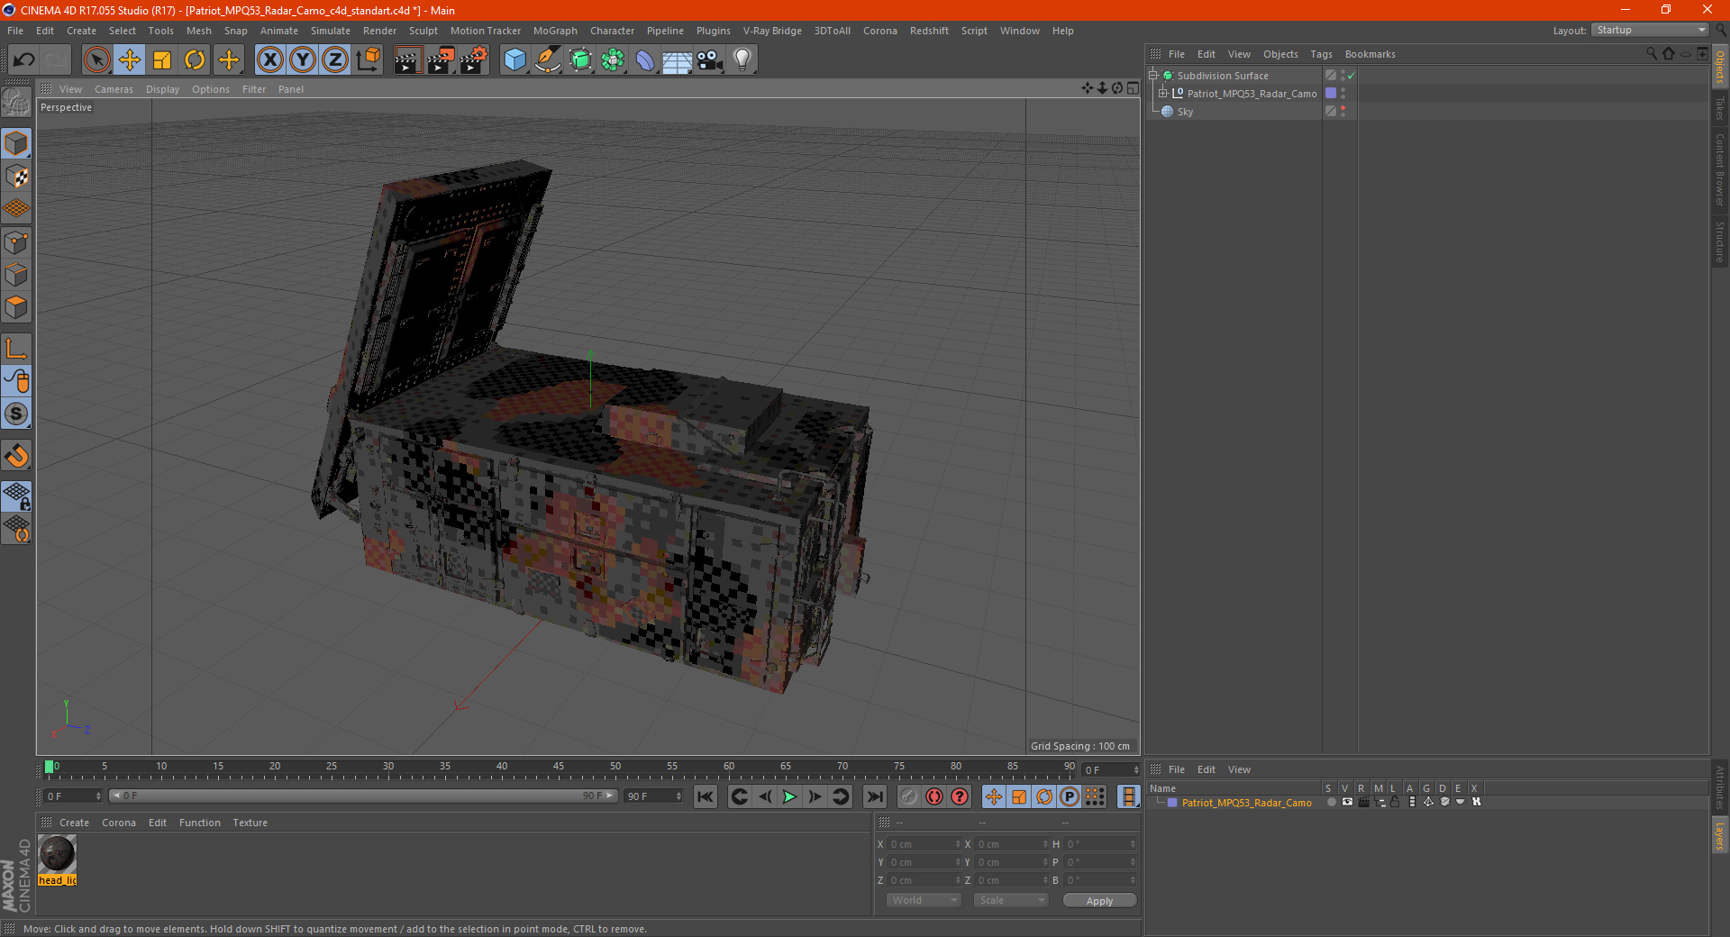
Task: Click Make Editable icon
Action: point(16,103)
